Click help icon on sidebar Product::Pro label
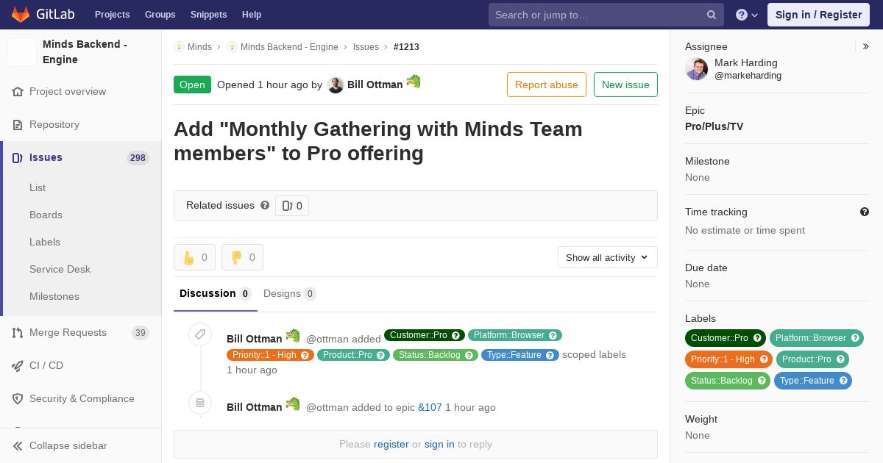Image resolution: width=883 pixels, height=463 pixels. click(x=841, y=359)
